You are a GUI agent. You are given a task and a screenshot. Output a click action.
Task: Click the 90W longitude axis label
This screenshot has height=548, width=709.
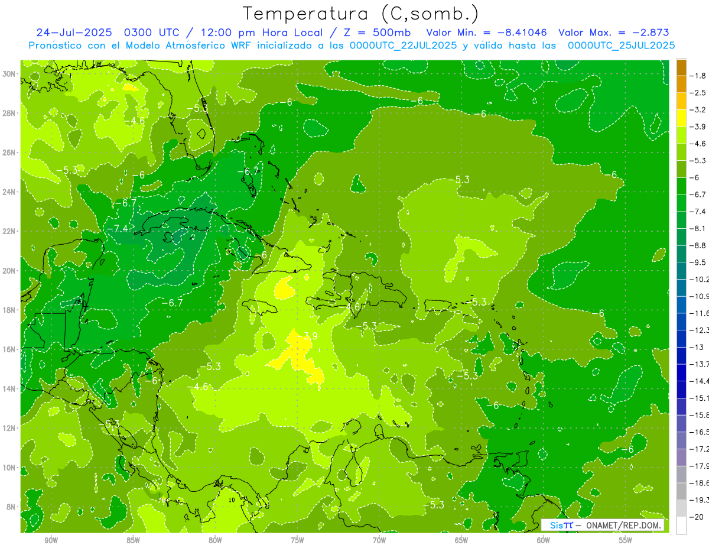click(51, 540)
